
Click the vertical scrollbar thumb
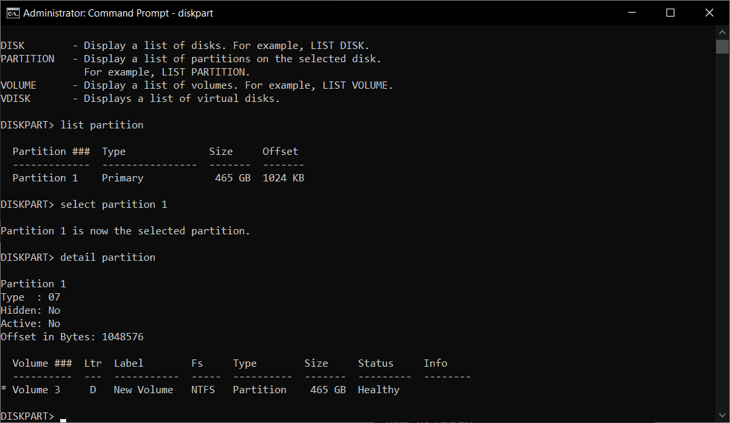(722, 46)
